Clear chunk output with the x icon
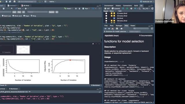 point(99,44)
